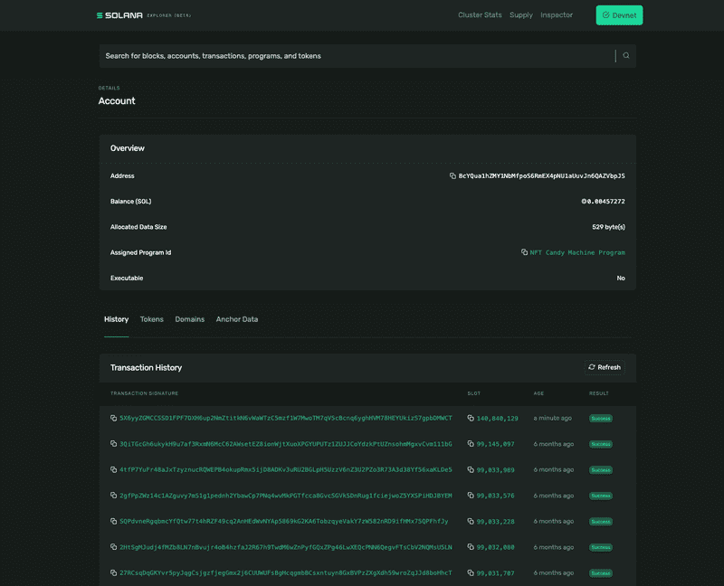Viewport: 724px width, 586px height.
Task: Copy slot number 99,145,097
Action: [x=471, y=444]
